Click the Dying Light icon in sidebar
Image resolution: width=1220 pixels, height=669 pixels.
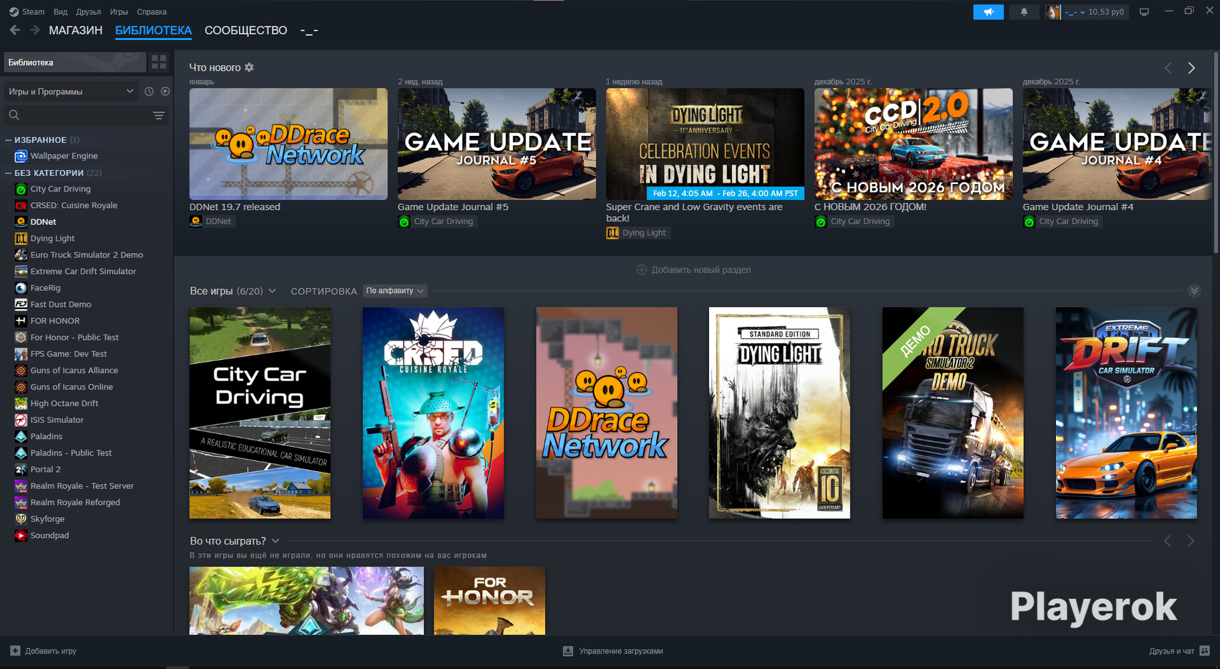coord(21,238)
